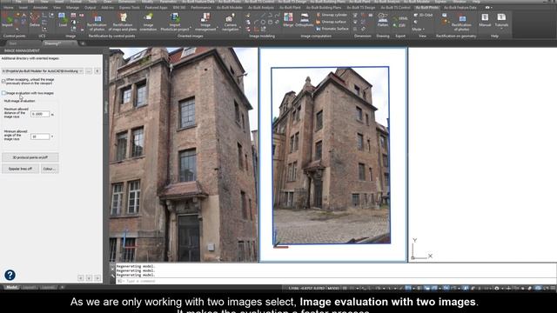
Task: Click Import PhotoScan project icon
Action: [x=174, y=22]
